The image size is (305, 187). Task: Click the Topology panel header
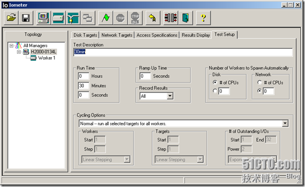coord(33,34)
